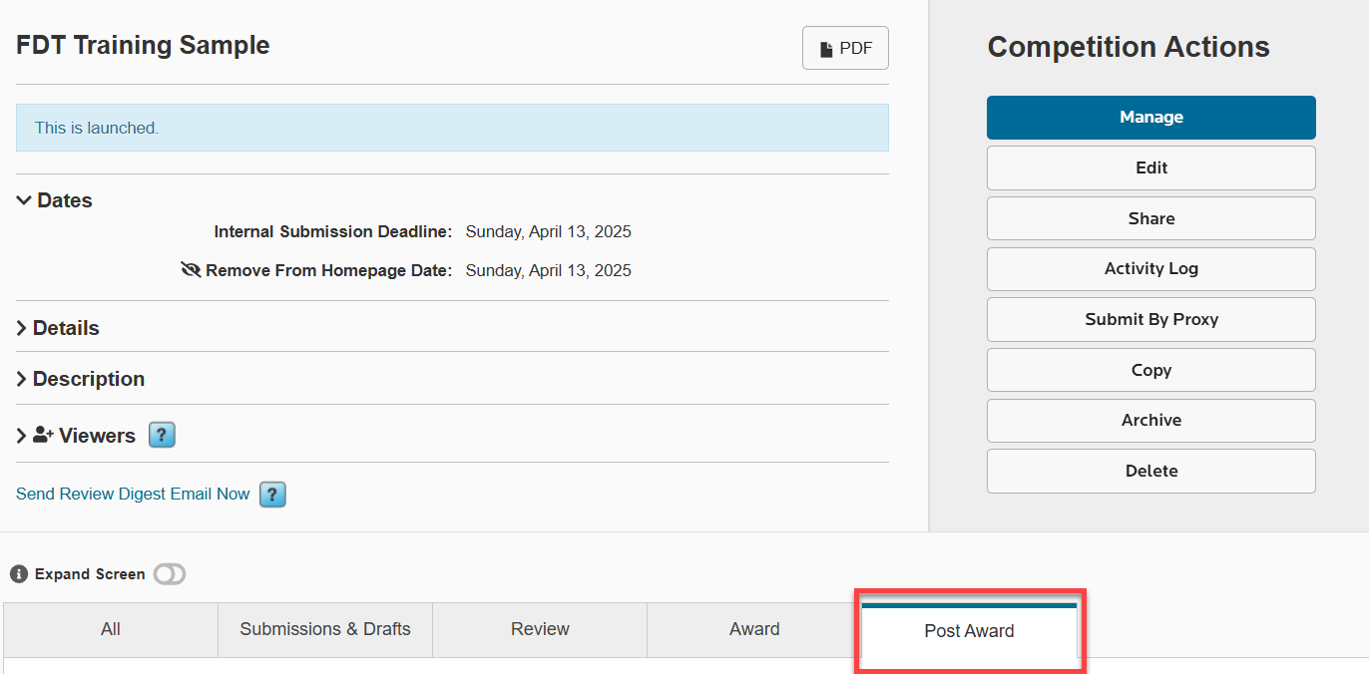Image resolution: width=1369 pixels, height=674 pixels.
Task: Click the FDT Training Sample title
Action: (x=143, y=45)
